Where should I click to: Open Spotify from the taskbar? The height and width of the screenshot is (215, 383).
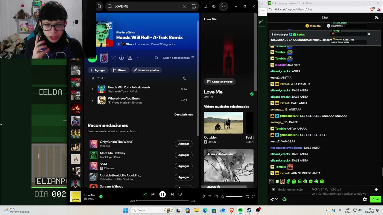click(x=240, y=210)
